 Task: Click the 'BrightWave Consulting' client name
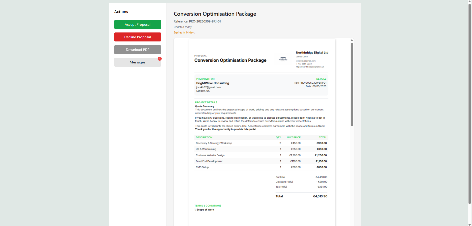coord(212,83)
